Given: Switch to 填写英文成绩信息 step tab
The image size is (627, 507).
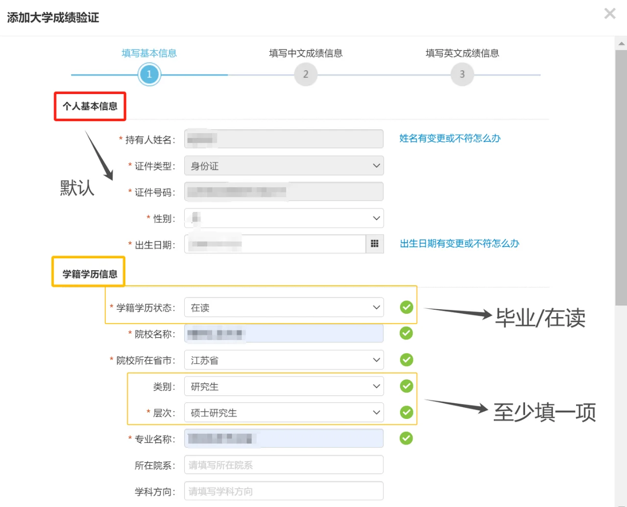Looking at the screenshot, I should pyautogui.click(x=462, y=53).
